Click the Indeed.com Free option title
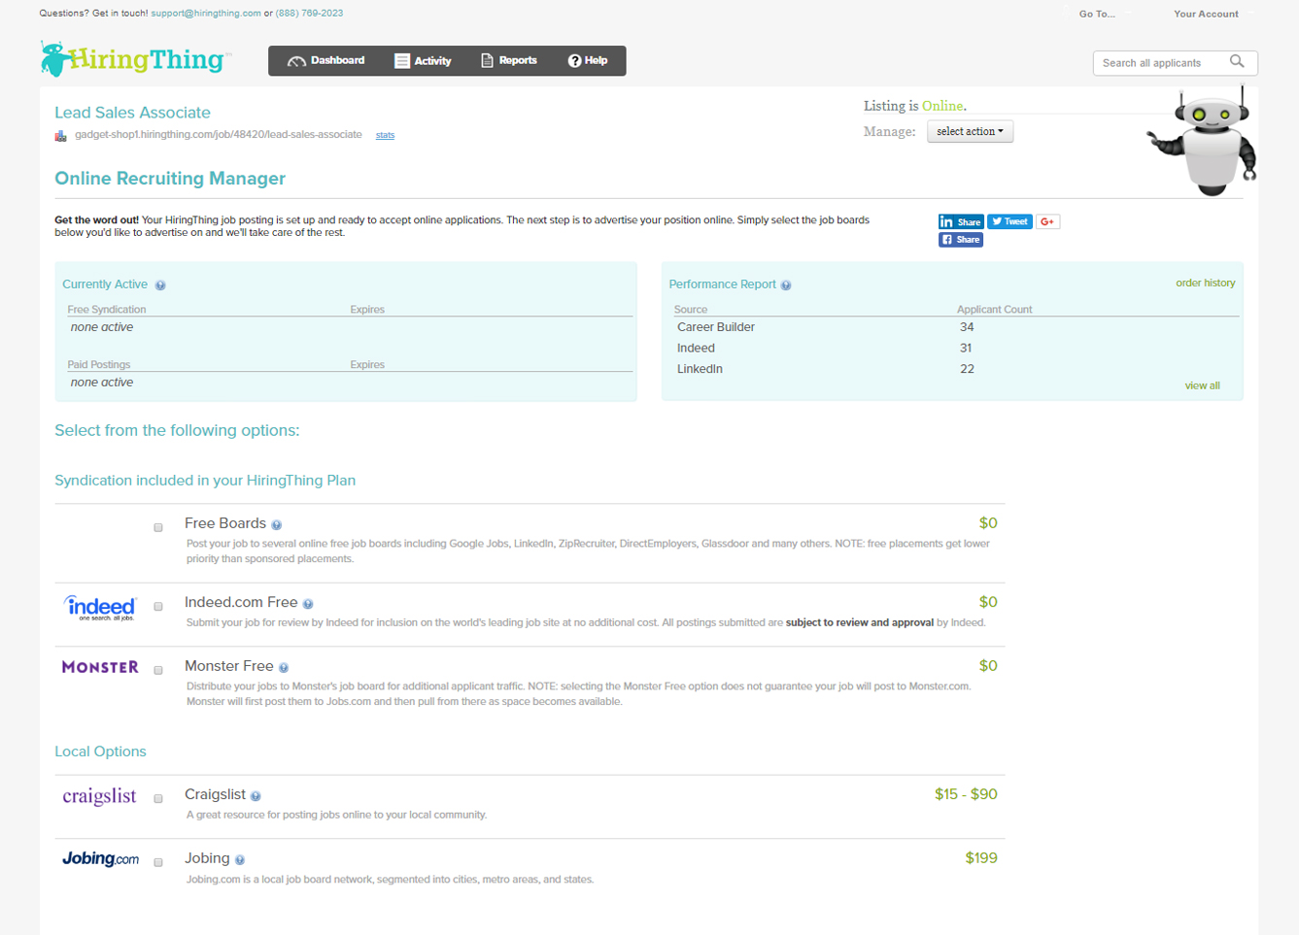 [241, 602]
